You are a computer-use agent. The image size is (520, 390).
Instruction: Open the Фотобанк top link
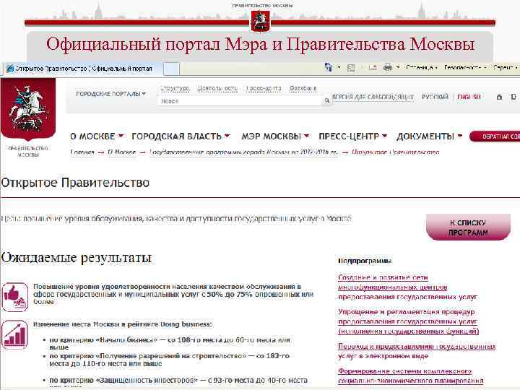click(x=303, y=89)
